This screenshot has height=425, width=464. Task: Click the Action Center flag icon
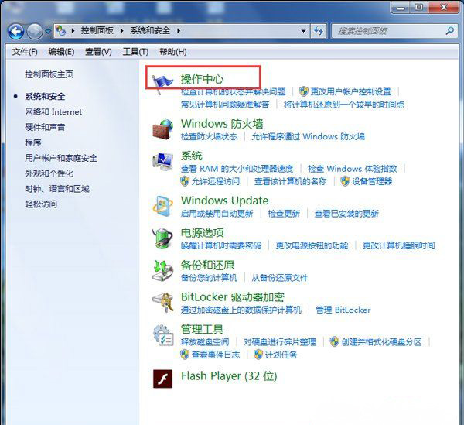click(162, 84)
